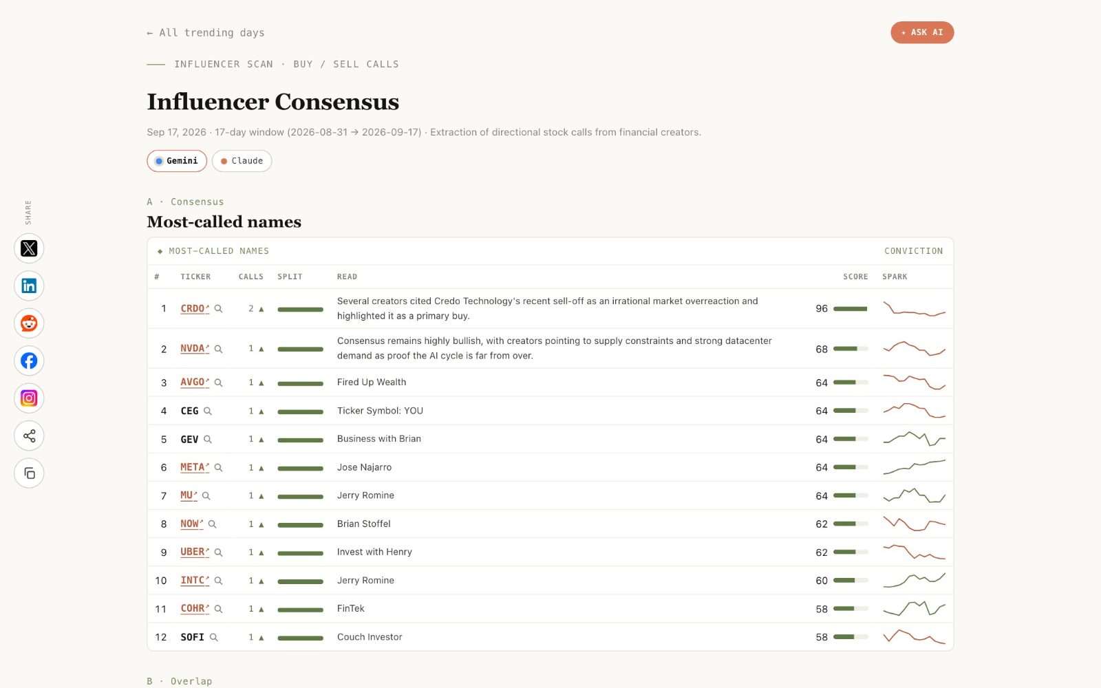
Task: Click the search magnifier beside MU
Action: pos(206,495)
